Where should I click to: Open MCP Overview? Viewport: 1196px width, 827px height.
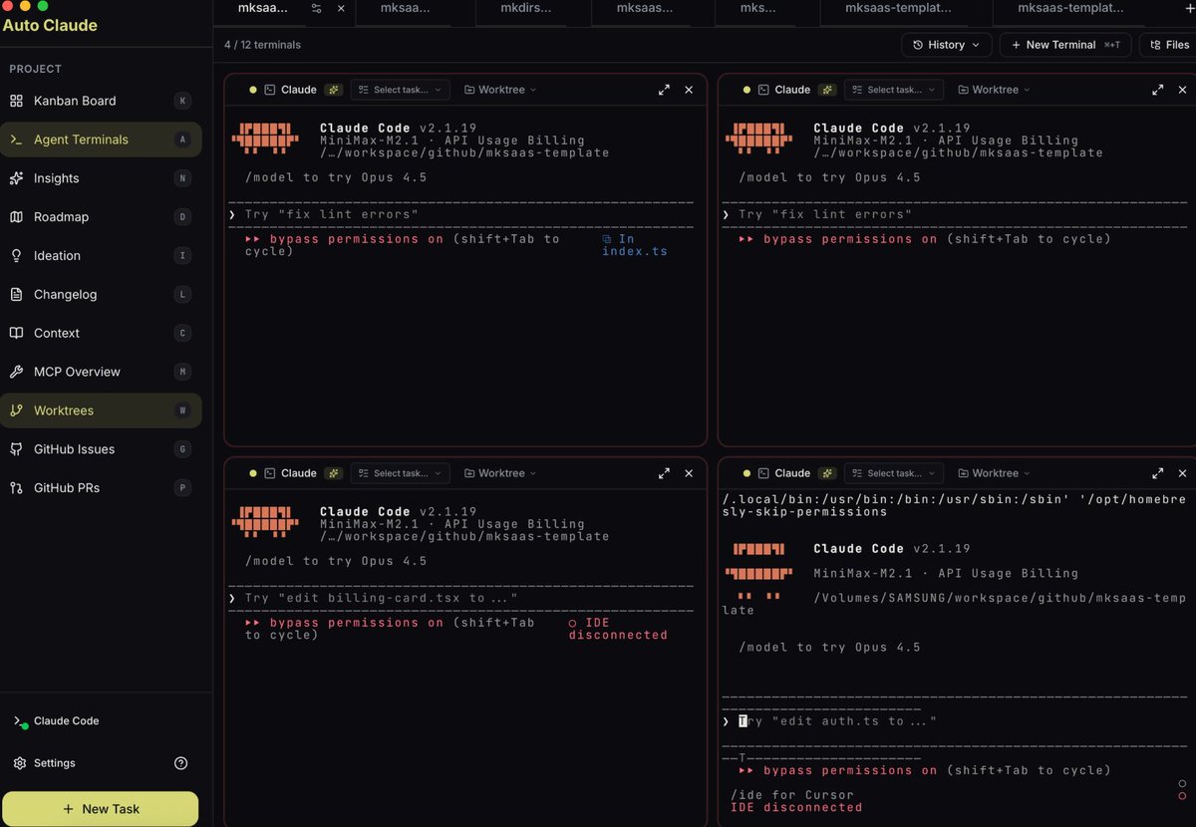(x=100, y=372)
